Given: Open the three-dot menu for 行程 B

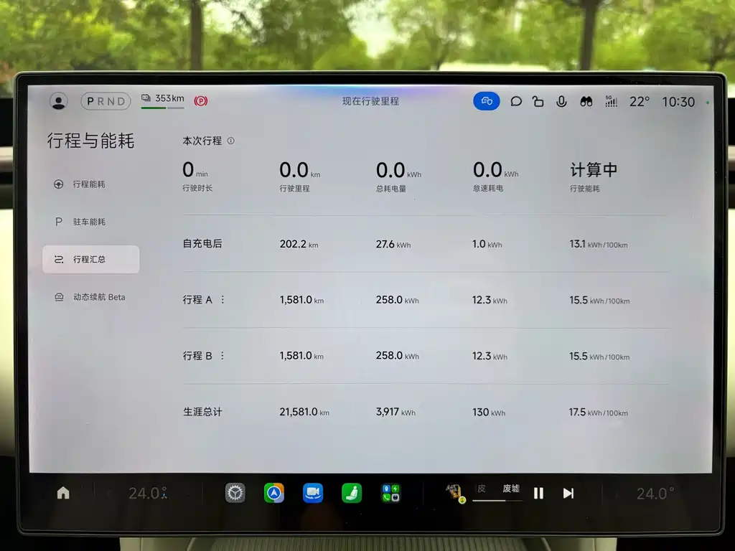Looking at the screenshot, I should 223,356.
